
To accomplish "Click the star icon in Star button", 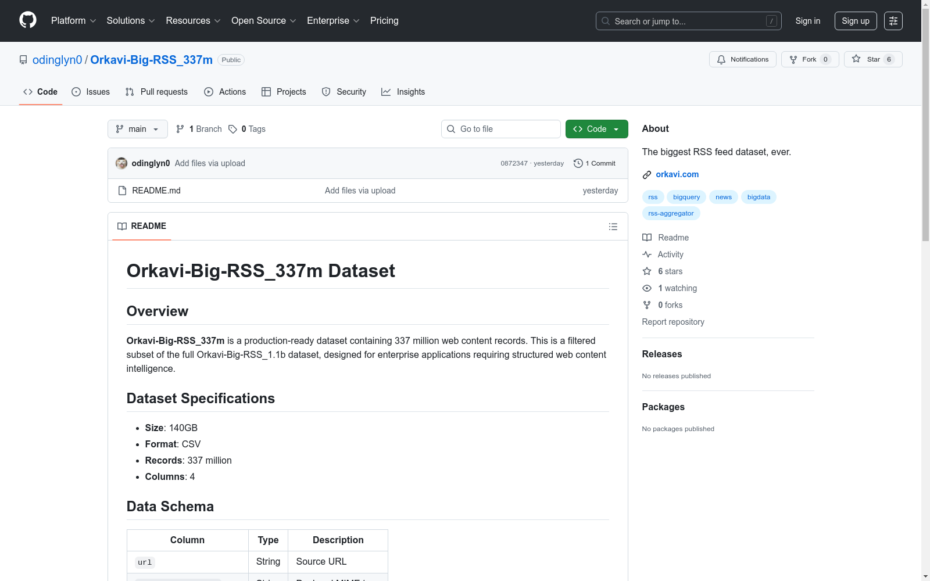I will [x=856, y=59].
